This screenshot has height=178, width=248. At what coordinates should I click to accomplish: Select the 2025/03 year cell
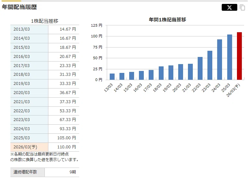29,138
